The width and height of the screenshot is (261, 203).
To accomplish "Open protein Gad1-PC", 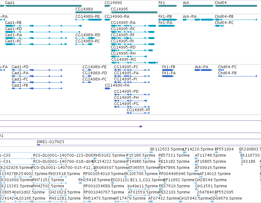I will click(20, 79).
